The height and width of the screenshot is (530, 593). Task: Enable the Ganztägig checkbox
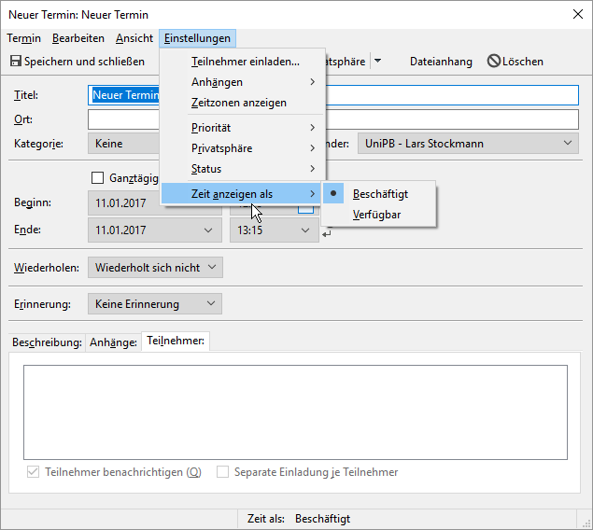(x=98, y=177)
